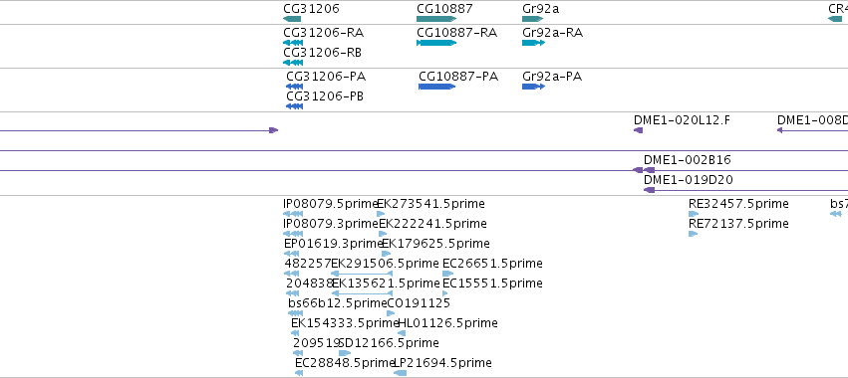Select the DME1-002B16 BAC label
848x378 pixels.
688,160
